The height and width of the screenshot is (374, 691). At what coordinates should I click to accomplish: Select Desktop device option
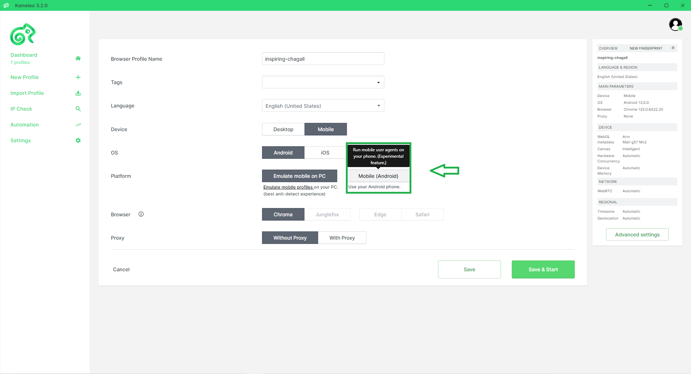[283, 129]
